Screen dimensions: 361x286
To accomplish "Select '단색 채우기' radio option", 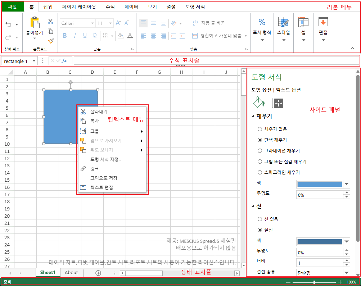I will tap(260, 140).
